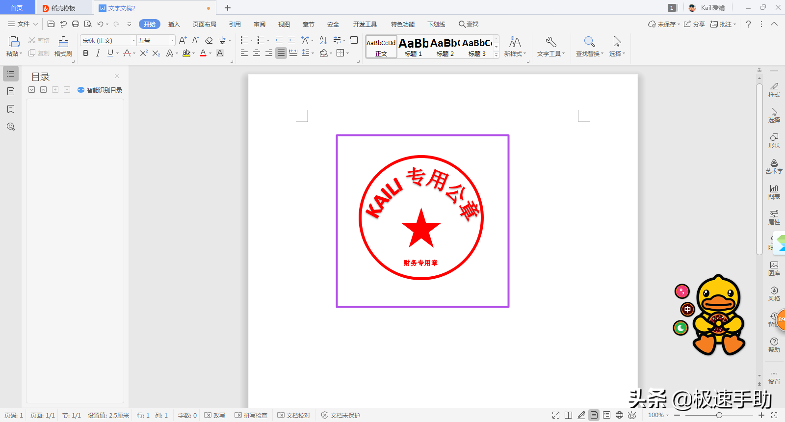Apply superscript formatting
The height and width of the screenshot is (422, 785).
click(x=143, y=53)
